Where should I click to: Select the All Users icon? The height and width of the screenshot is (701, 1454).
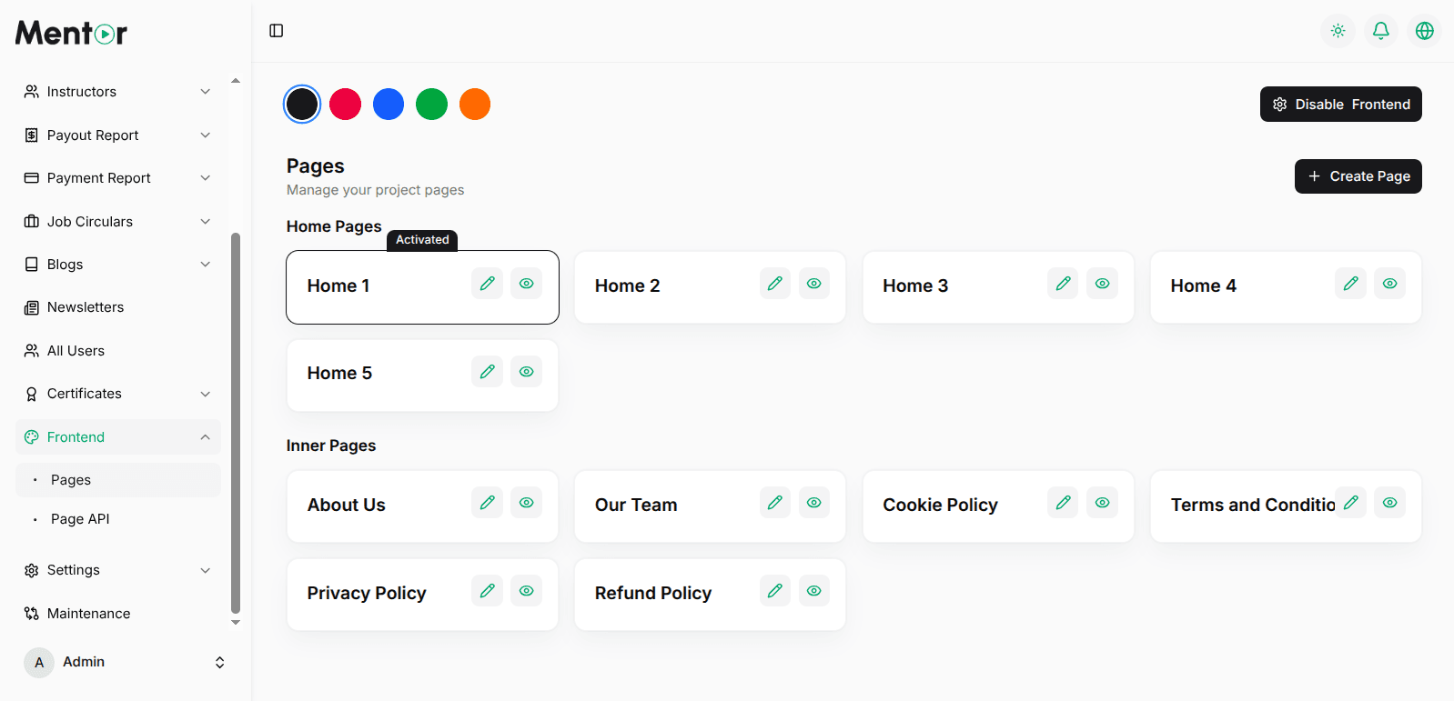pyautogui.click(x=30, y=350)
